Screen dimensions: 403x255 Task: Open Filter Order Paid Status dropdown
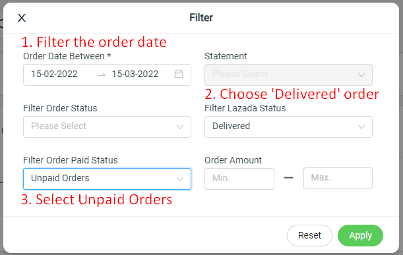point(107,179)
